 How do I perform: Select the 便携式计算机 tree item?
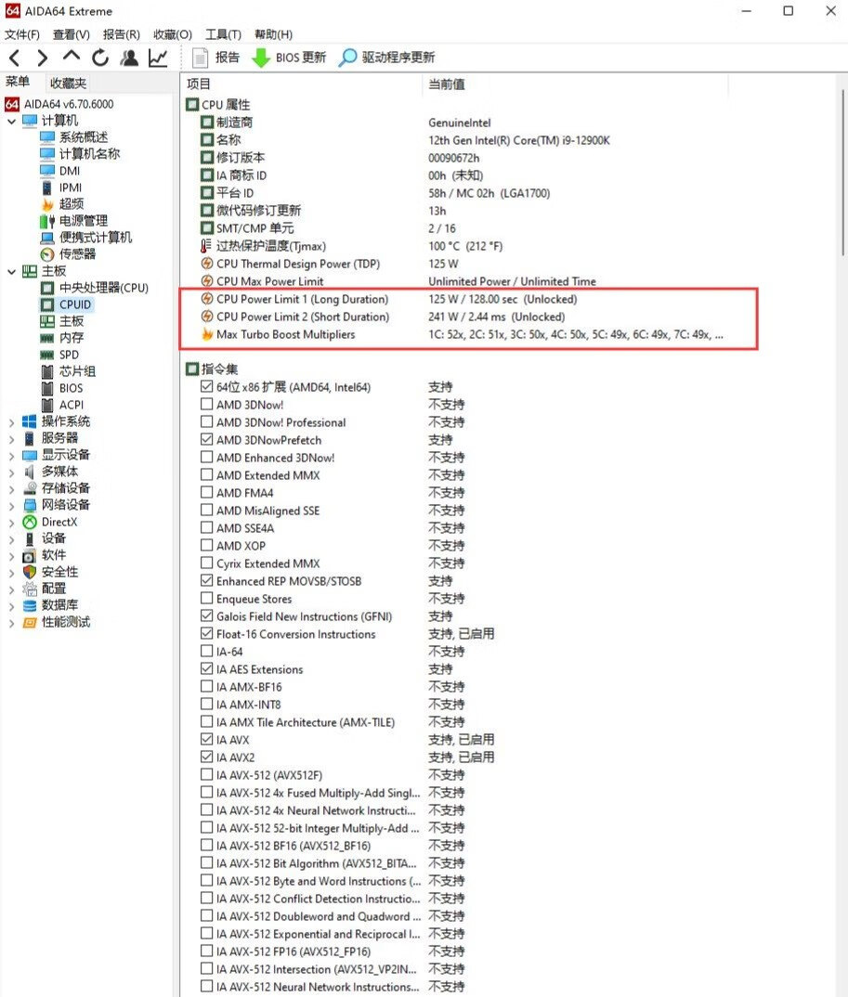click(x=96, y=237)
